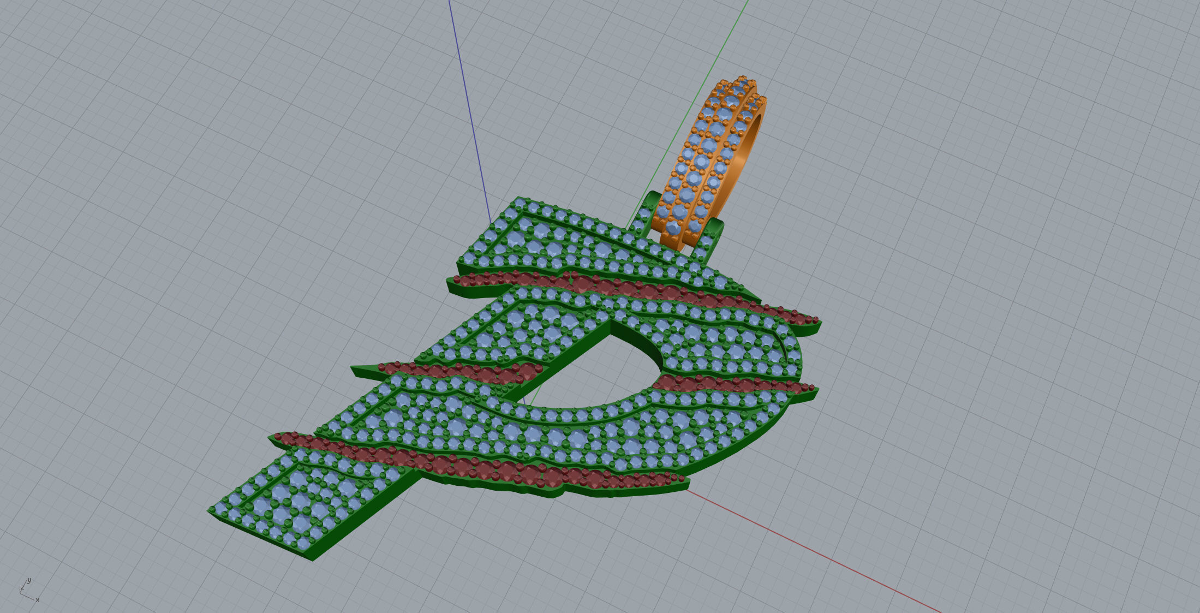Click the red X-axis construction line

[813, 551]
